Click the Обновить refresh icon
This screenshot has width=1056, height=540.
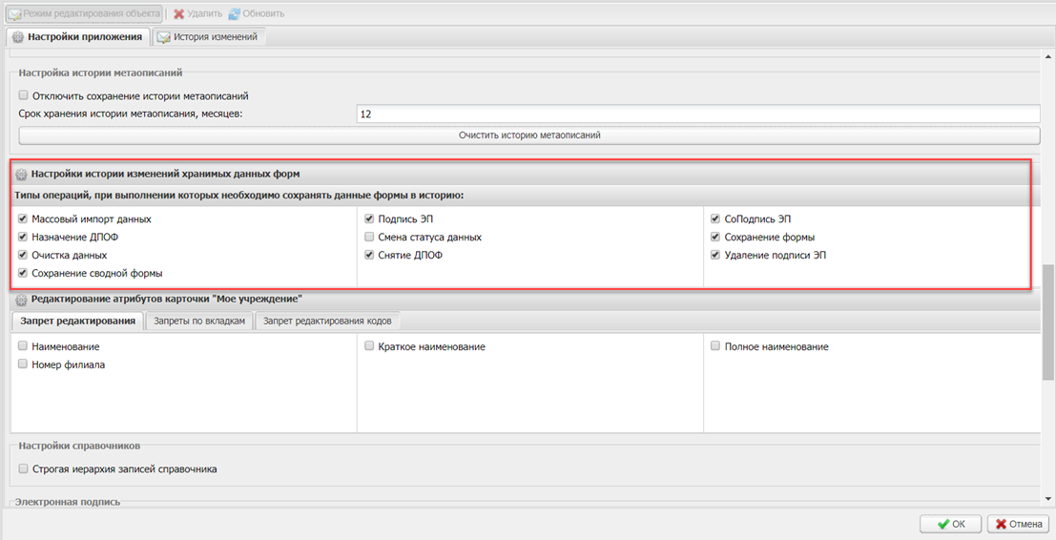click(x=234, y=13)
